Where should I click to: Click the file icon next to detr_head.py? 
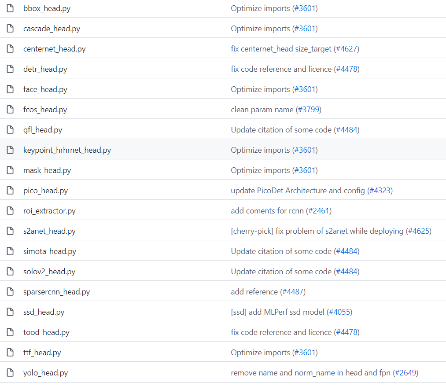point(10,69)
